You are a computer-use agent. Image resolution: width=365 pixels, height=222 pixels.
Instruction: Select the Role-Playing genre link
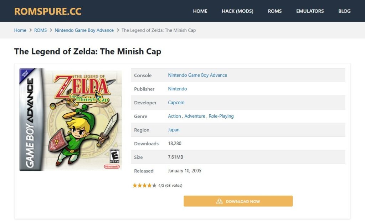click(221, 116)
